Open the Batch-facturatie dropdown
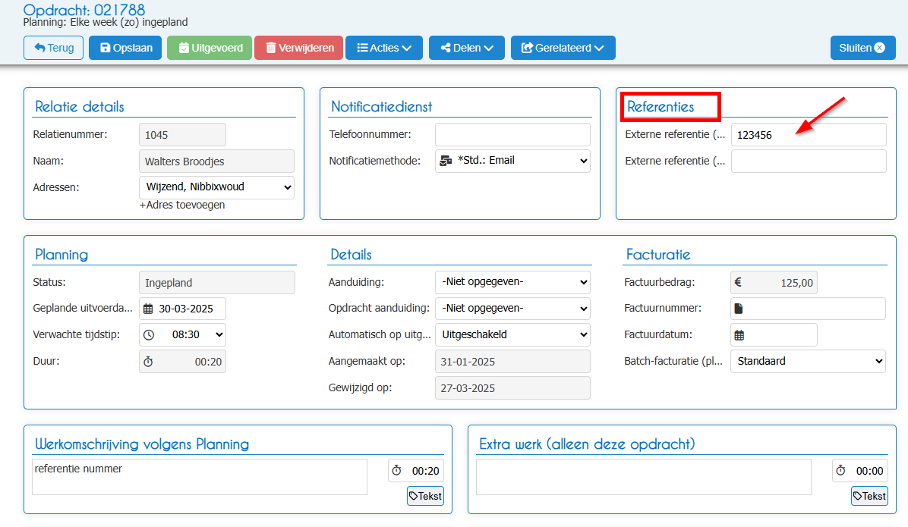The height and width of the screenshot is (527, 908). 808,361
